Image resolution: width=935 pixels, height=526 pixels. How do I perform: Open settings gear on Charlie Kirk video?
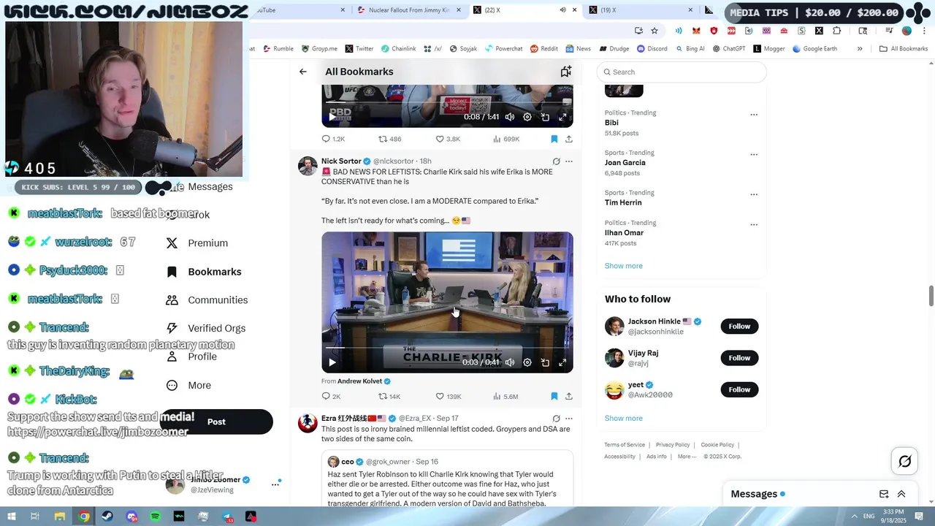coord(527,362)
